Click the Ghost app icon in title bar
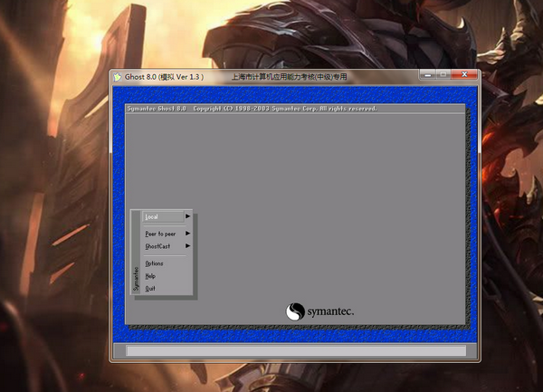 [x=118, y=78]
